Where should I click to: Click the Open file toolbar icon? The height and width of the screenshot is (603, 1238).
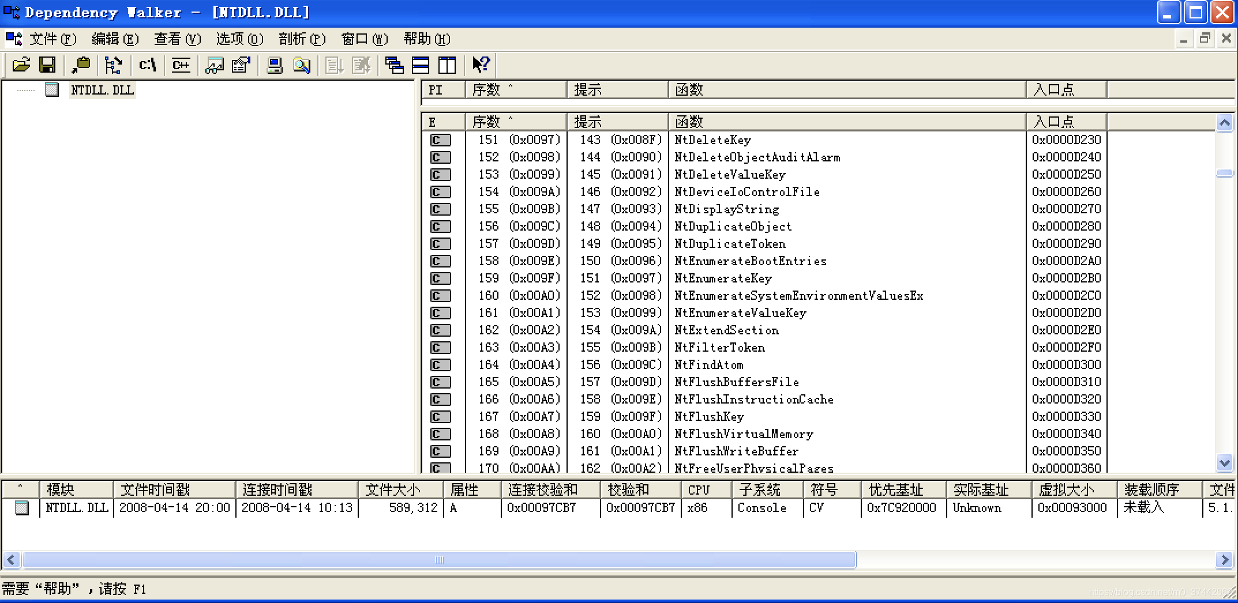pyautogui.click(x=21, y=65)
